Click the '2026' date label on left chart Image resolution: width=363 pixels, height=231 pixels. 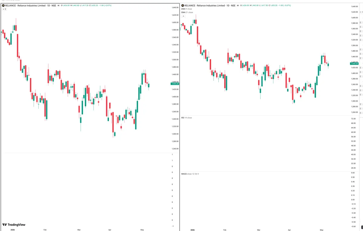pos(12,230)
